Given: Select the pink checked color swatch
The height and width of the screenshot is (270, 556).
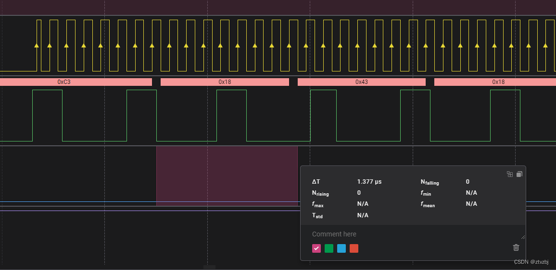Looking at the screenshot, I should coord(316,248).
